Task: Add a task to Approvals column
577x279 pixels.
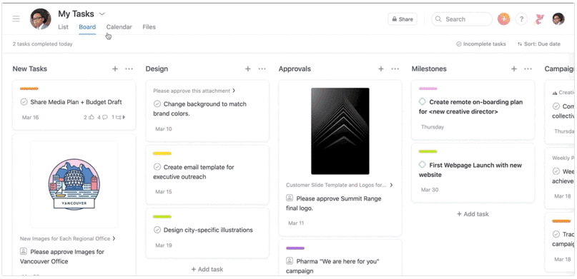Action: pyautogui.click(x=381, y=69)
